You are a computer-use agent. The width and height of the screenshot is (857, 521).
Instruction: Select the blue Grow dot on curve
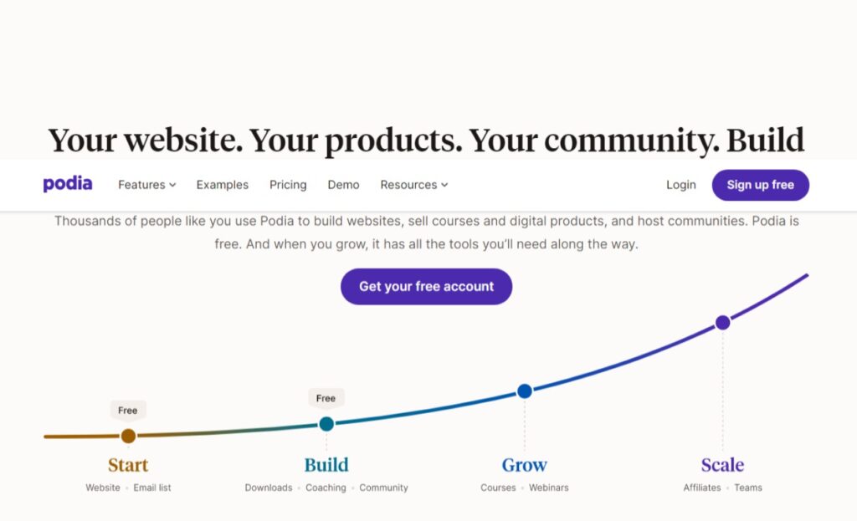(x=525, y=391)
